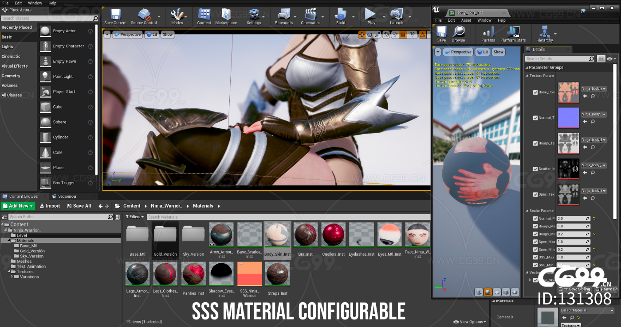
Task: Open View Options in Content Browser
Action: 470,322
